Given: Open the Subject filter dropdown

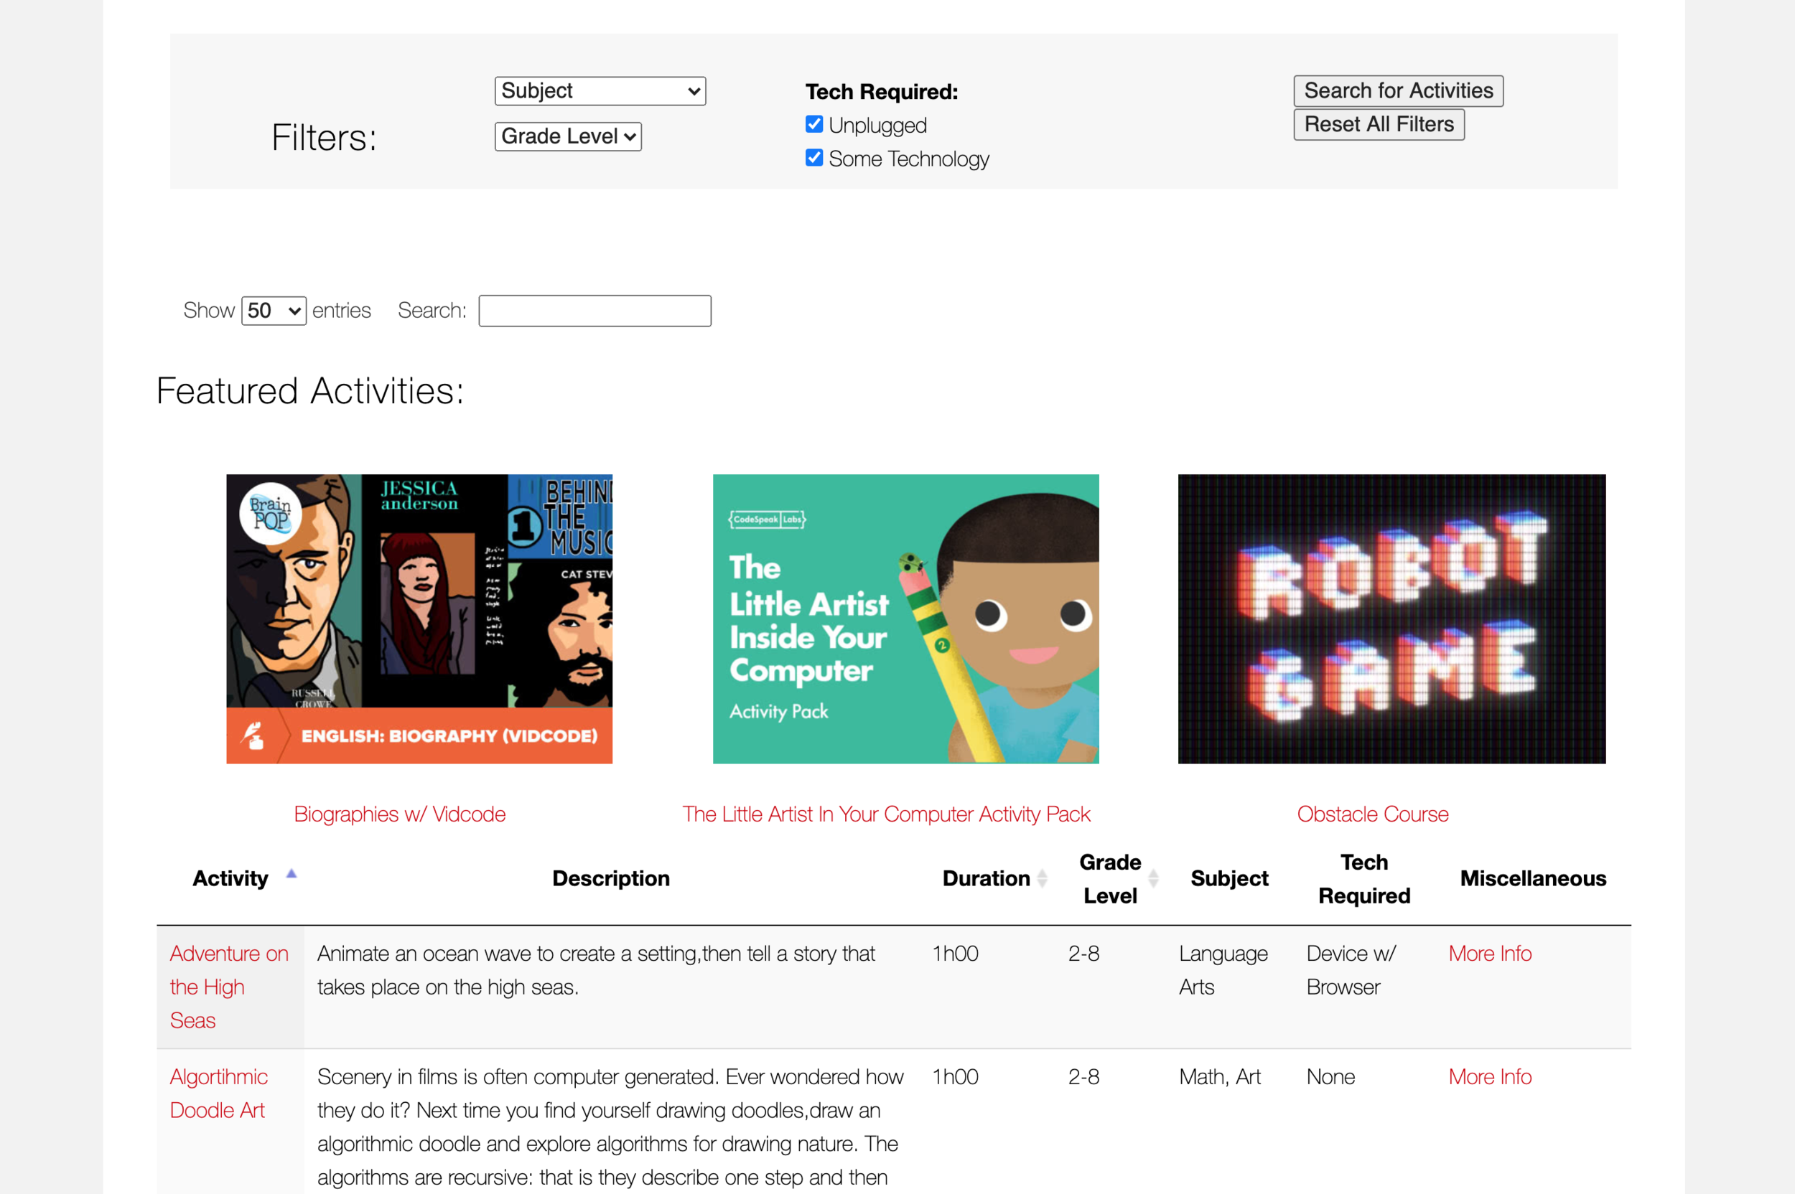Looking at the screenshot, I should (600, 90).
